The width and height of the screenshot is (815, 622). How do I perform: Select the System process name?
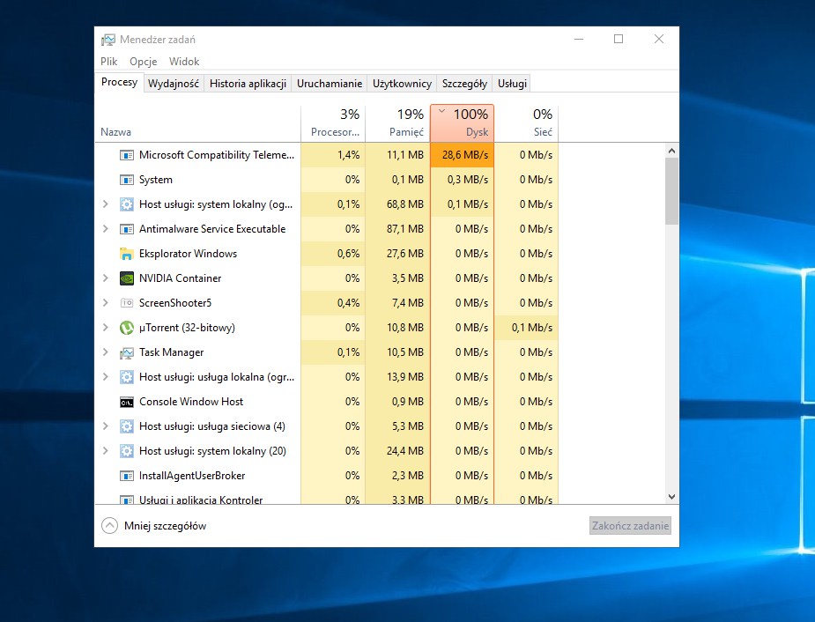point(155,180)
